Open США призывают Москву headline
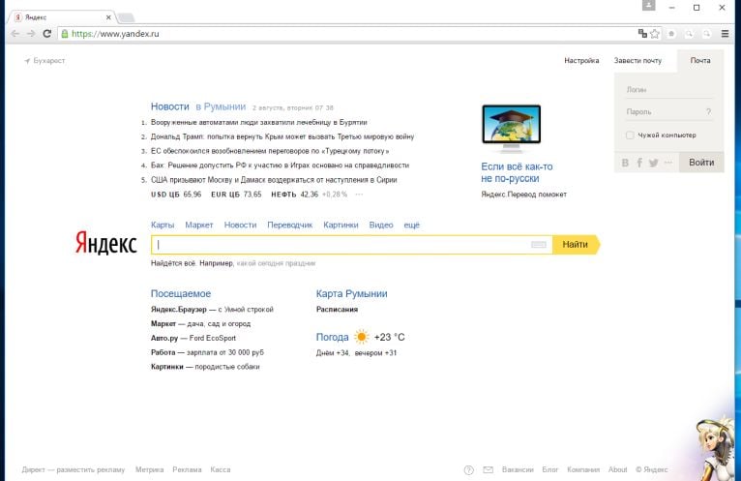 [274, 180]
